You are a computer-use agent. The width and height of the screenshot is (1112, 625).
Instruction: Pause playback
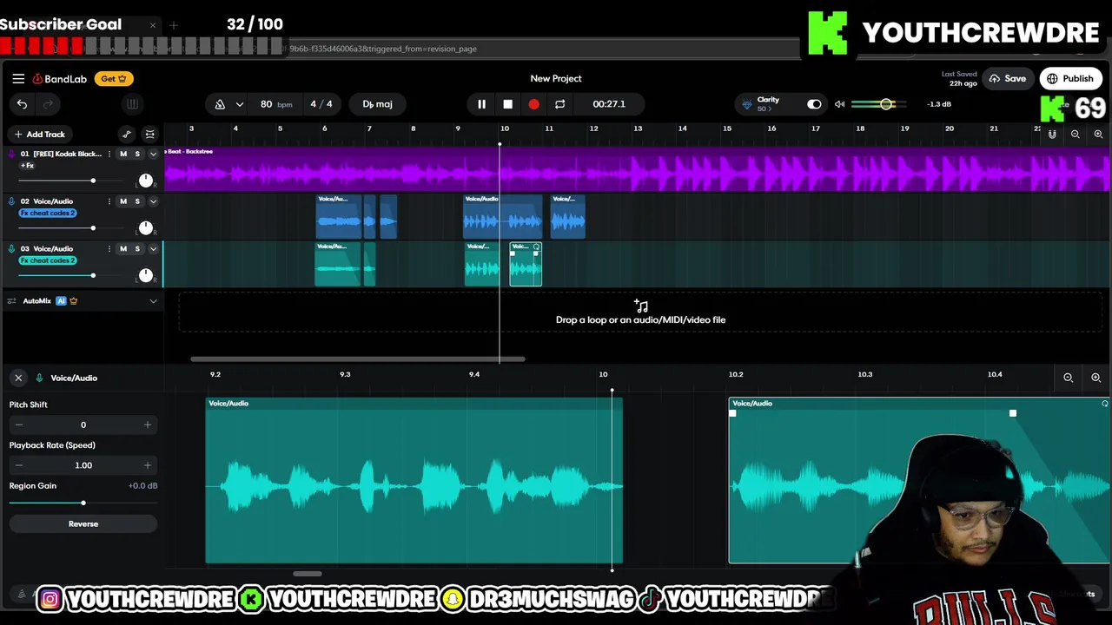pyautogui.click(x=481, y=104)
